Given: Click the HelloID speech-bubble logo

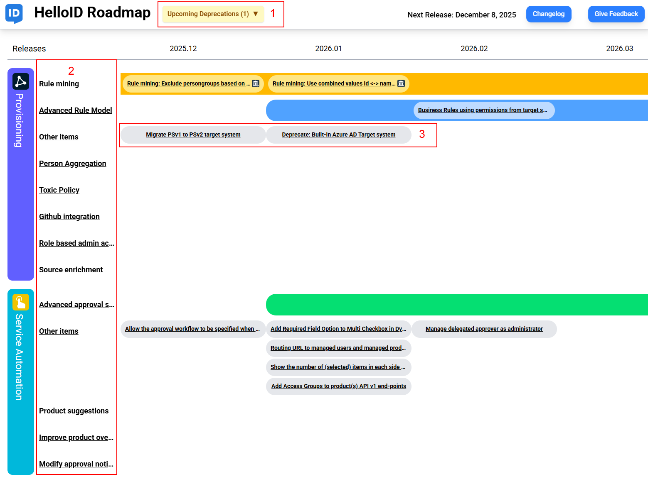Looking at the screenshot, I should pos(13,14).
